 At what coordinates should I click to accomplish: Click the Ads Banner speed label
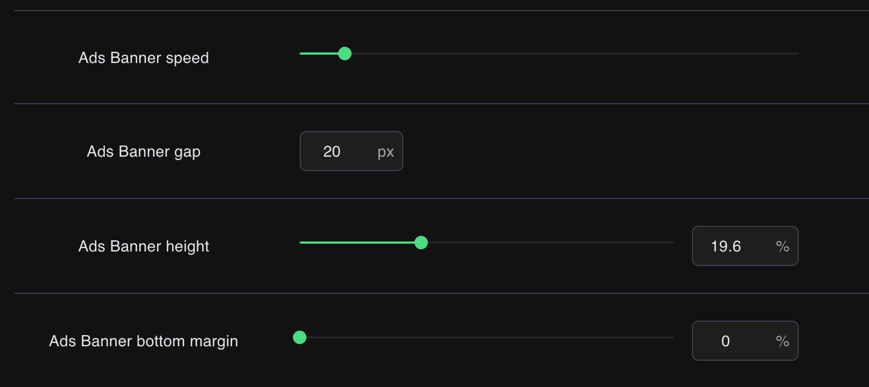click(x=144, y=58)
